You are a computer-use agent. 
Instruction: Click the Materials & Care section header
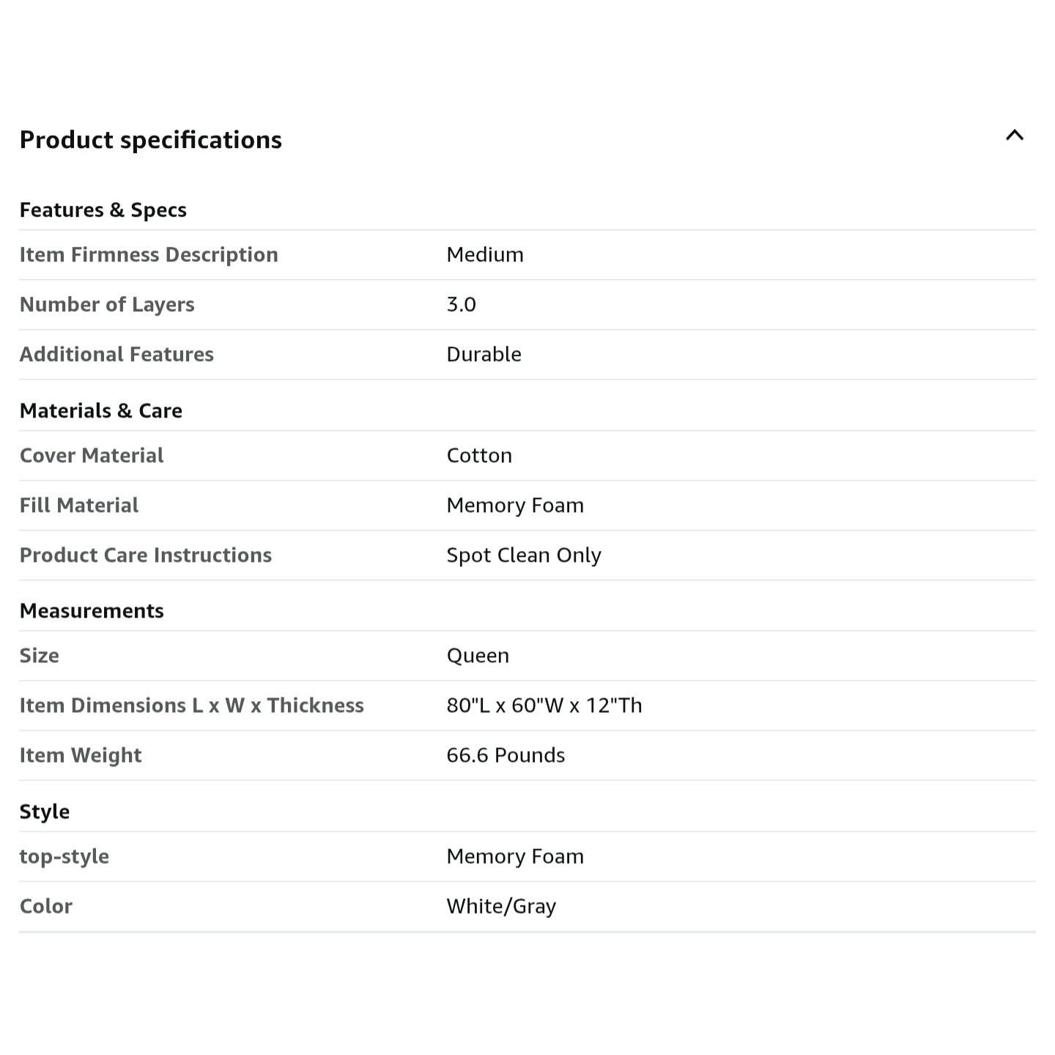101,411
